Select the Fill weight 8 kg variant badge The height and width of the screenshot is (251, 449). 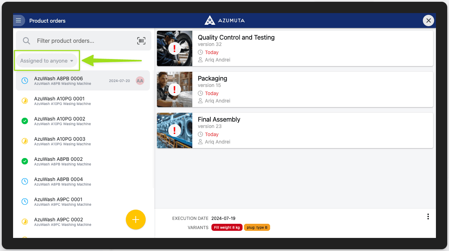[227, 227]
